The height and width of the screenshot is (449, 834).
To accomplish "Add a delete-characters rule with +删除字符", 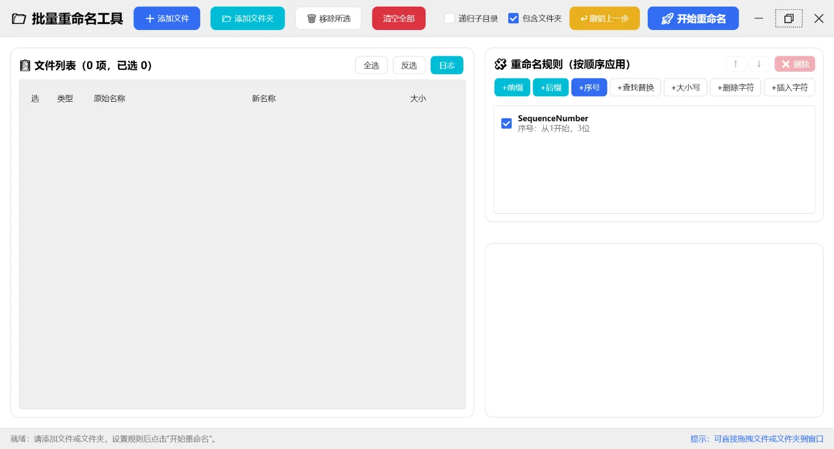I will 735,88.
